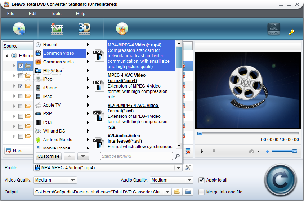Click the NVIDIA CUDA acceleration icon

[x=273, y=29]
